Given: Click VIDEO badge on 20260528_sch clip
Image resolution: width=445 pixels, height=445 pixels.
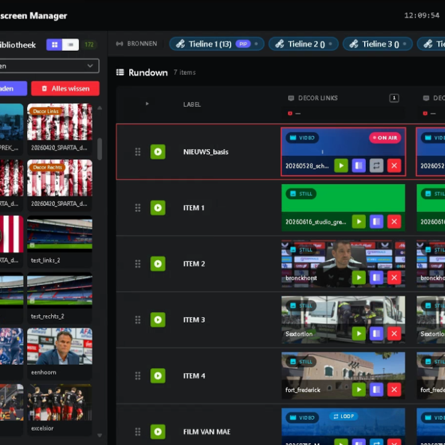Looking at the screenshot, I should 302,138.
